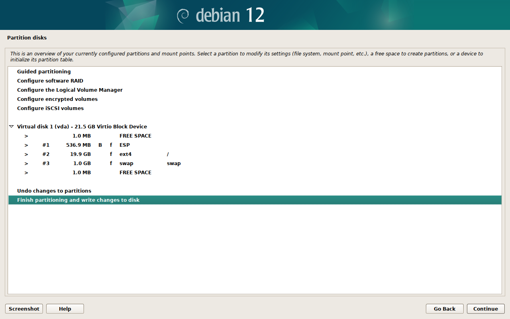
Task: Select partition #1 ESP 536.9 MB
Action: click(x=124, y=145)
